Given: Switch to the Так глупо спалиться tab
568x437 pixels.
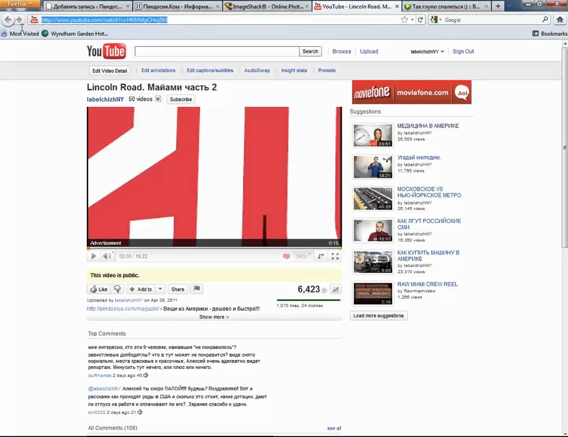Looking at the screenshot, I should coord(446,7).
